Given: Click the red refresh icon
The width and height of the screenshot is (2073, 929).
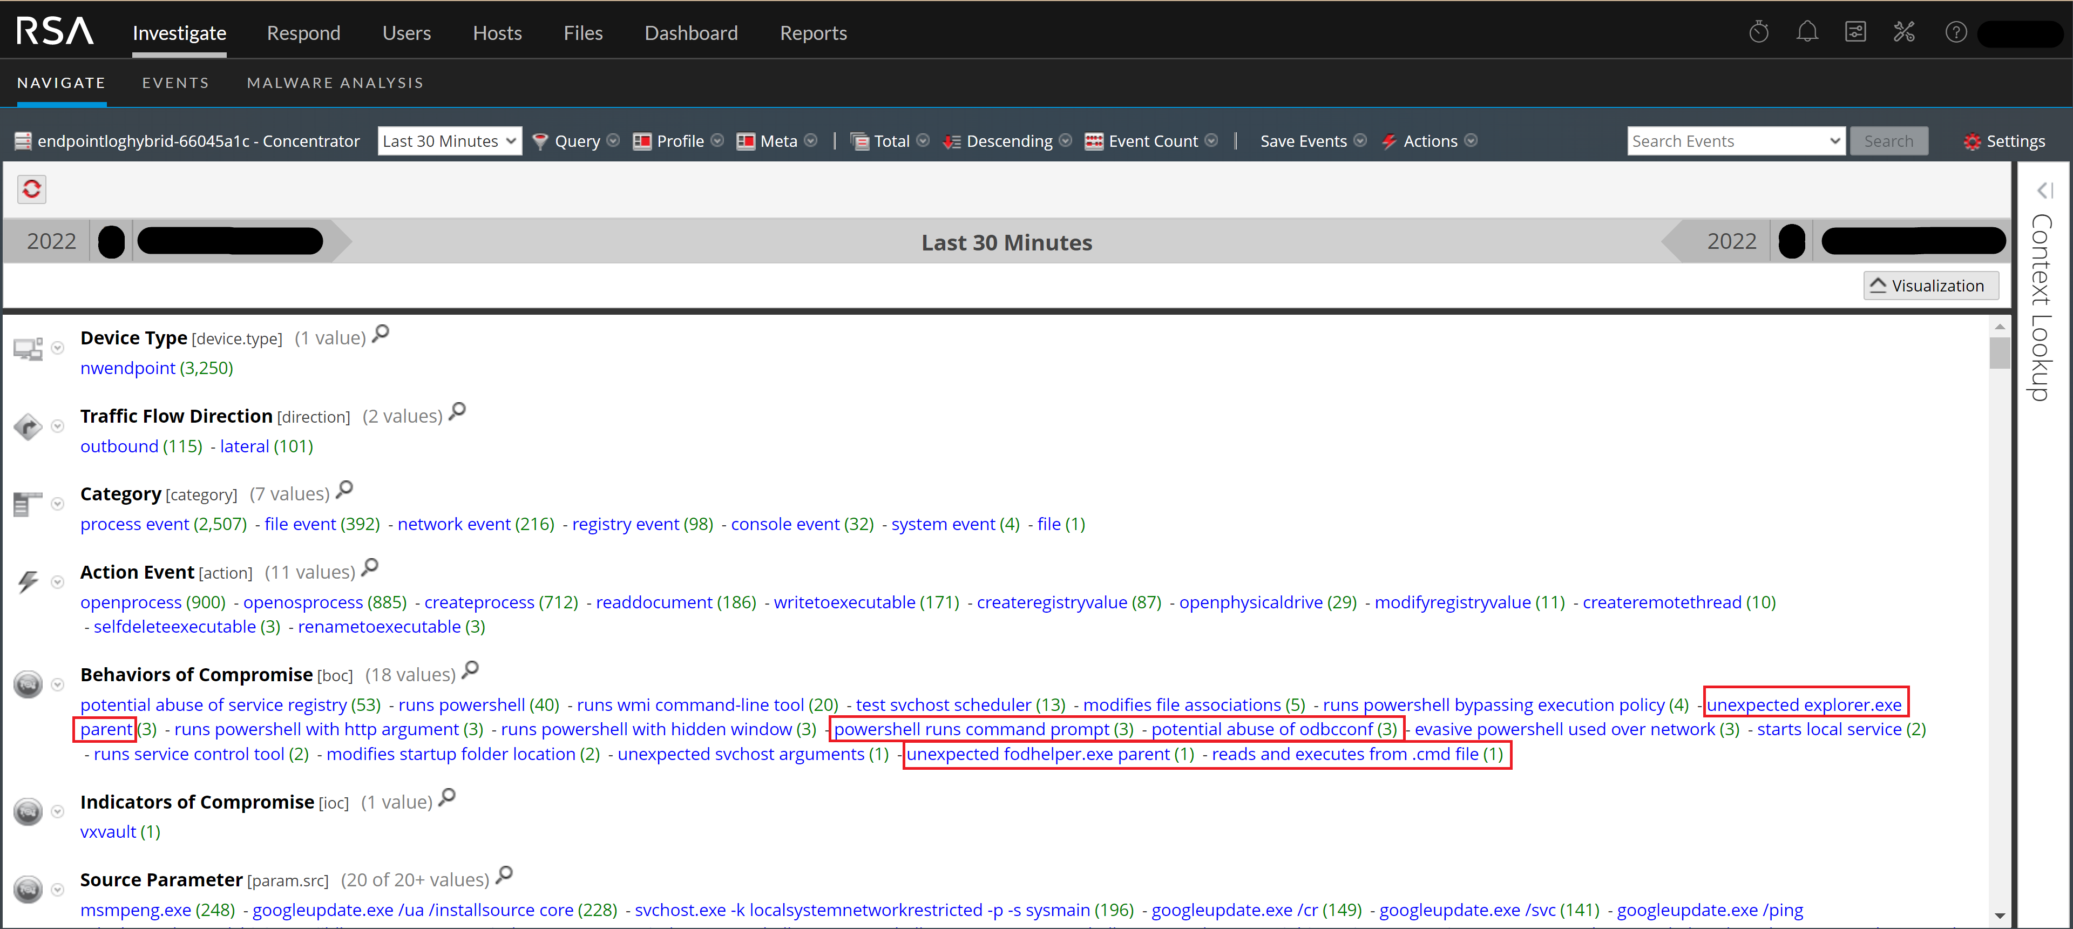Looking at the screenshot, I should pyautogui.click(x=31, y=189).
